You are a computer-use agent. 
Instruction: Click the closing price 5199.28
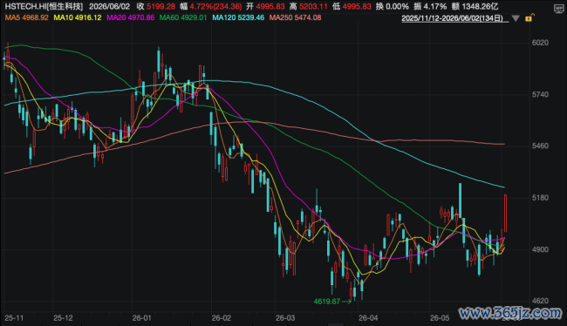click(x=161, y=6)
